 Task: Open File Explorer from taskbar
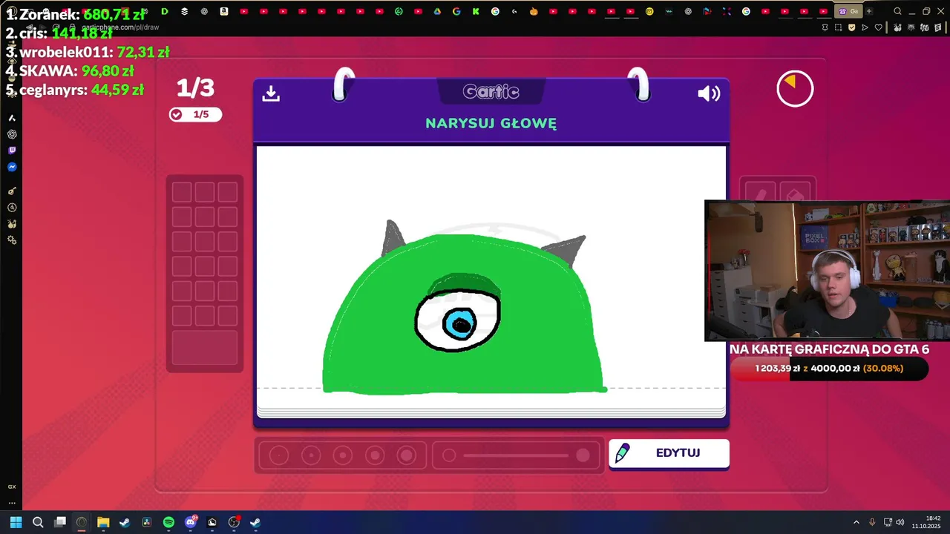pyautogui.click(x=103, y=522)
